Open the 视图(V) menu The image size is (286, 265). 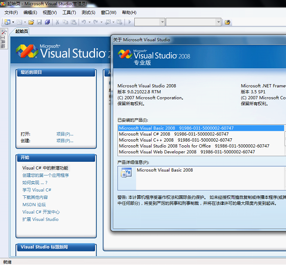click(50, 13)
